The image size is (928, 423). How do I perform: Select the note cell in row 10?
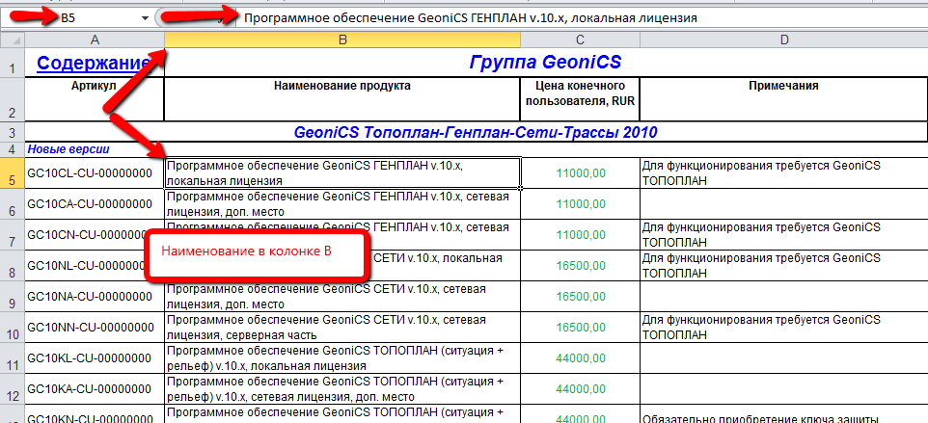[x=783, y=327]
